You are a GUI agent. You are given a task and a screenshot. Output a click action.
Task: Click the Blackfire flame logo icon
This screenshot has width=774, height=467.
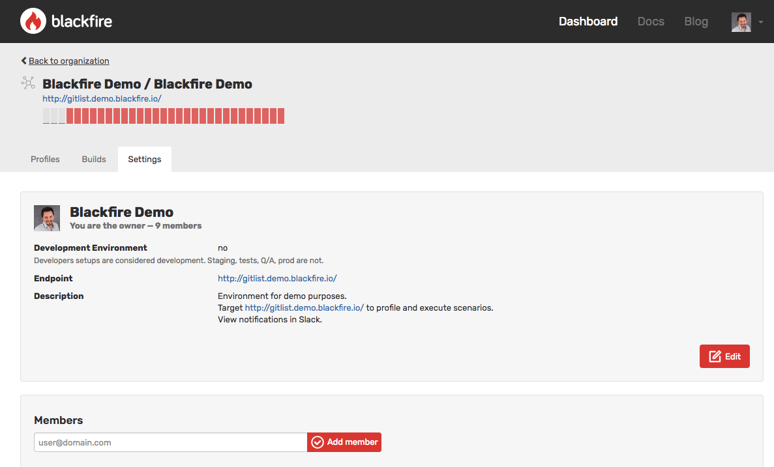pos(33,21)
